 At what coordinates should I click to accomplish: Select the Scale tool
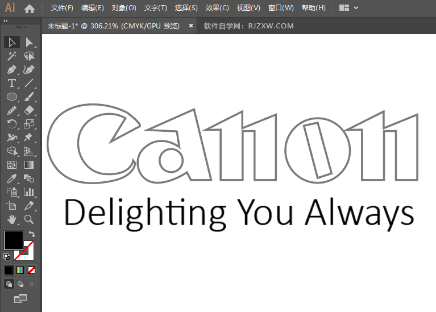click(x=29, y=124)
